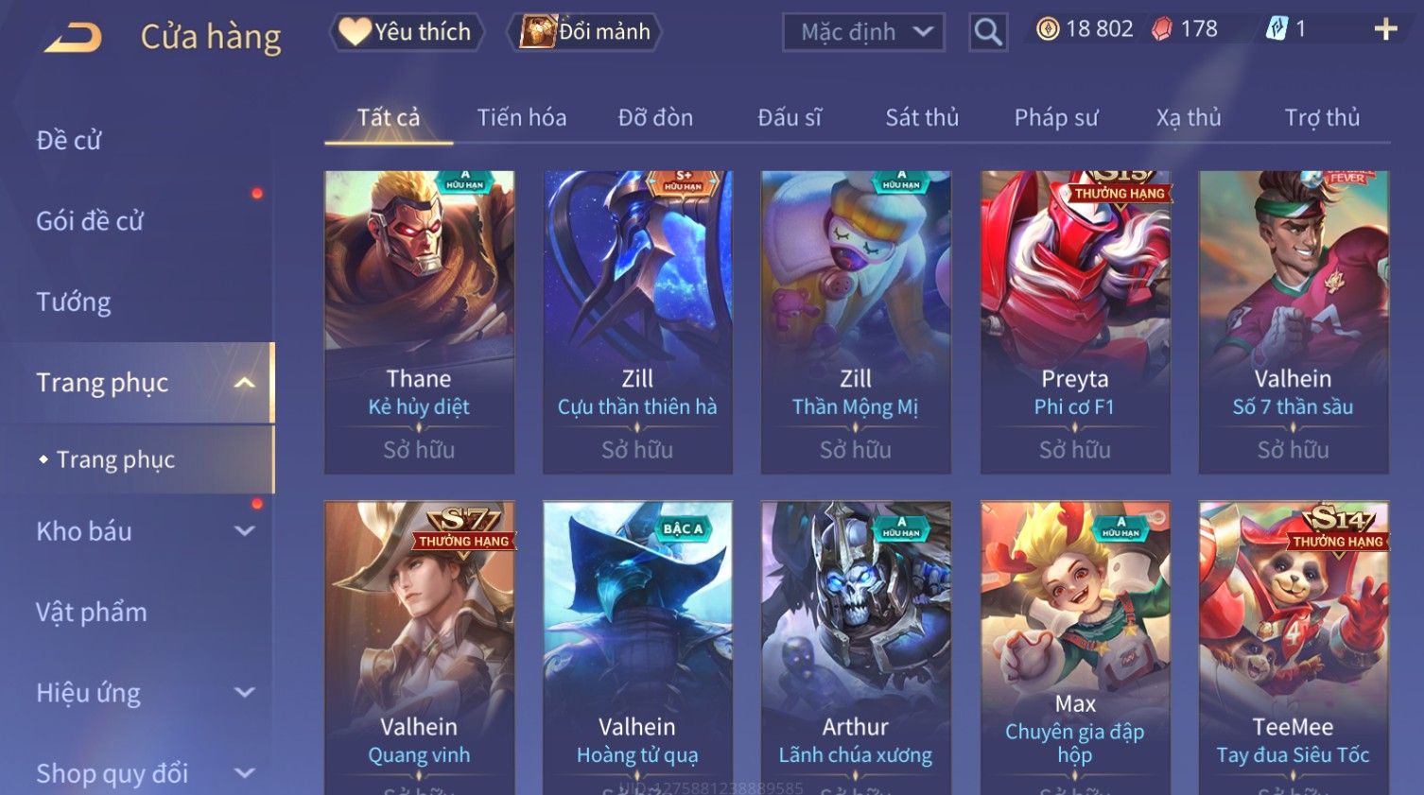Viewport: 1424px width, 795px height.
Task: Select the Tiến hóa tab
Action: tap(522, 117)
